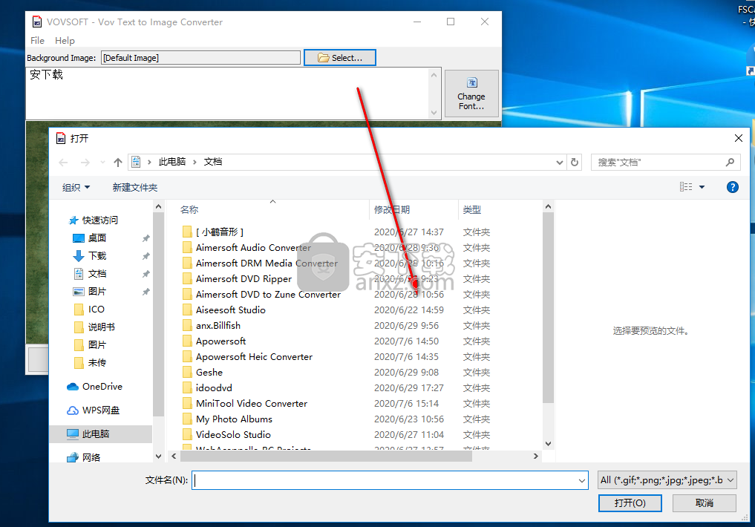This screenshot has width=755, height=527.
Task: Open 桌面 in the navigation pane
Action: pyautogui.click(x=97, y=238)
